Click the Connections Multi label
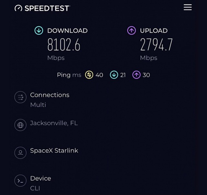Screen dimensions: 207x195 (38, 105)
